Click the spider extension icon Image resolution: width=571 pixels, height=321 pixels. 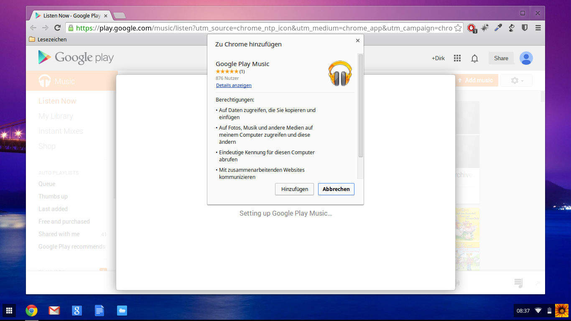tap(485, 28)
